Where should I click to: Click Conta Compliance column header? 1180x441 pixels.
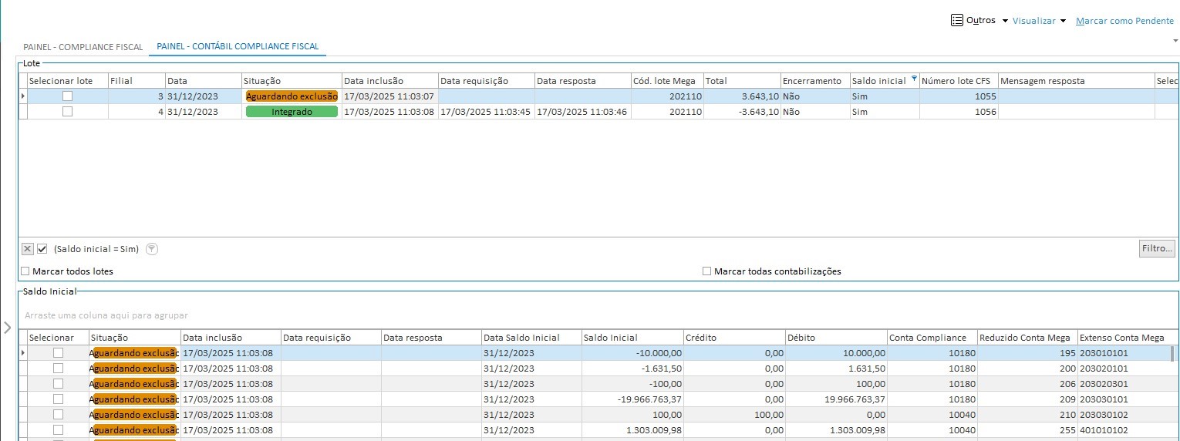[932, 338]
